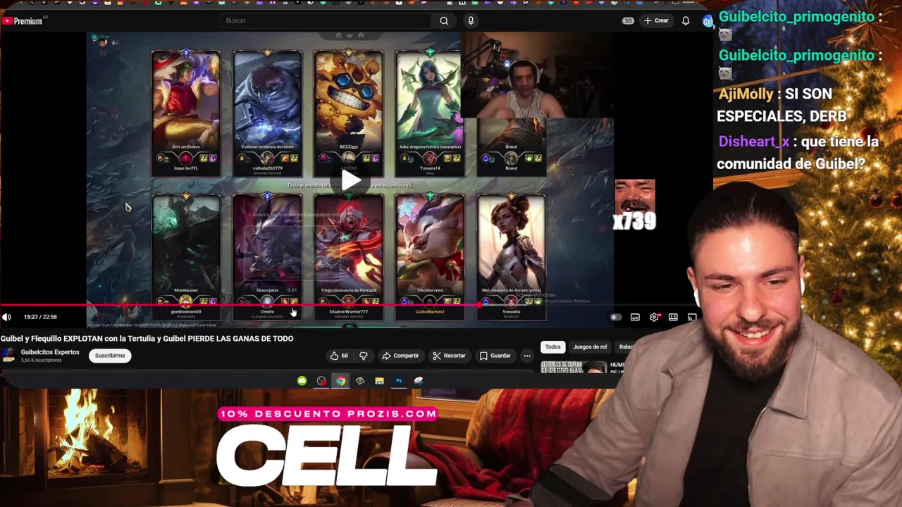Click the YouTube Premium logo

pyautogui.click(x=22, y=21)
